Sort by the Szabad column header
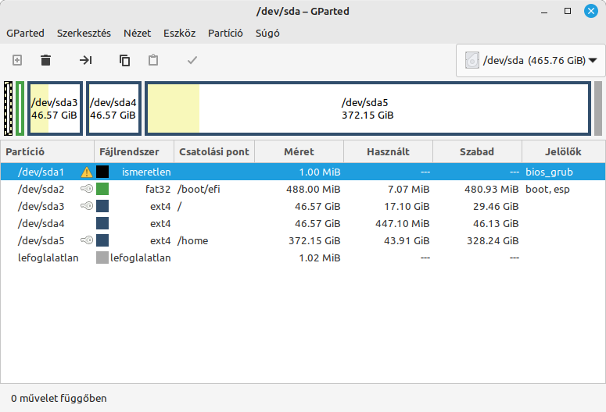This screenshot has width=606, height=412. (477, 151)
